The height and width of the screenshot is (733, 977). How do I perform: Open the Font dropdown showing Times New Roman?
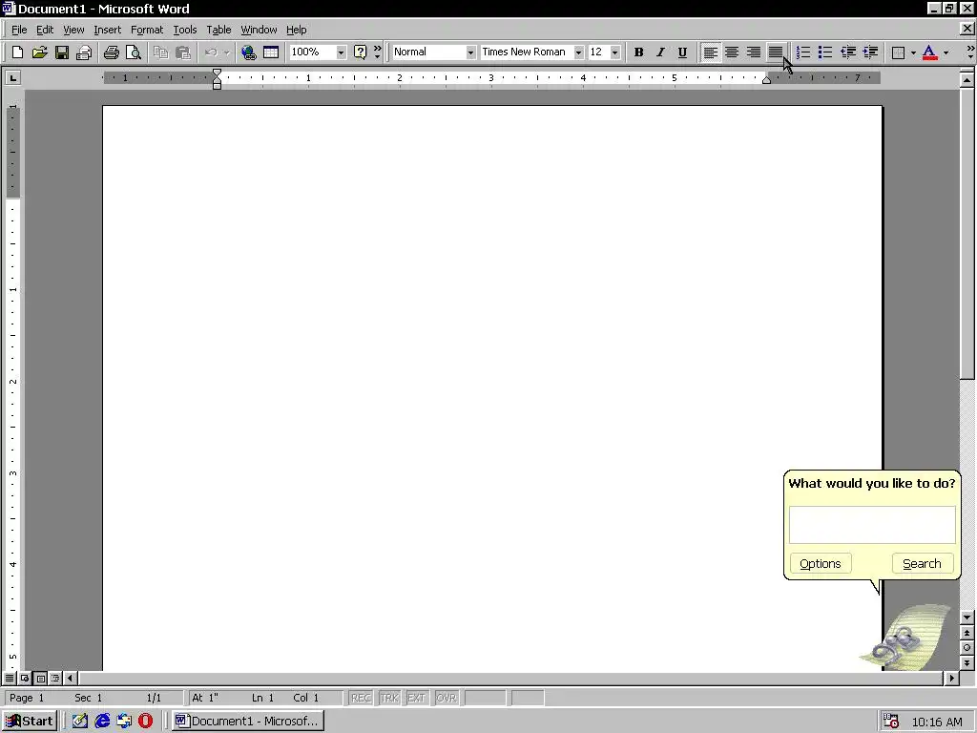click(x=578, y=52)
